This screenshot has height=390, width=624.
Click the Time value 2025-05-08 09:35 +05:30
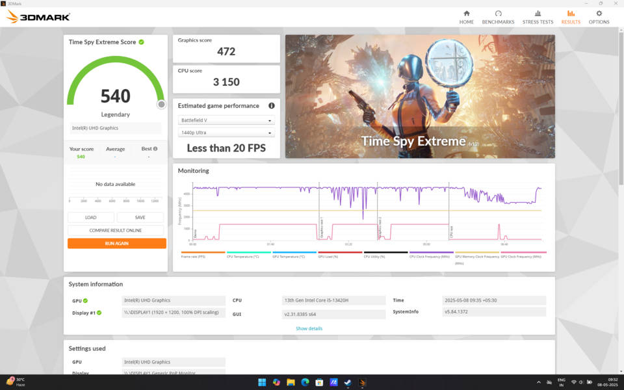coord(494,300)
